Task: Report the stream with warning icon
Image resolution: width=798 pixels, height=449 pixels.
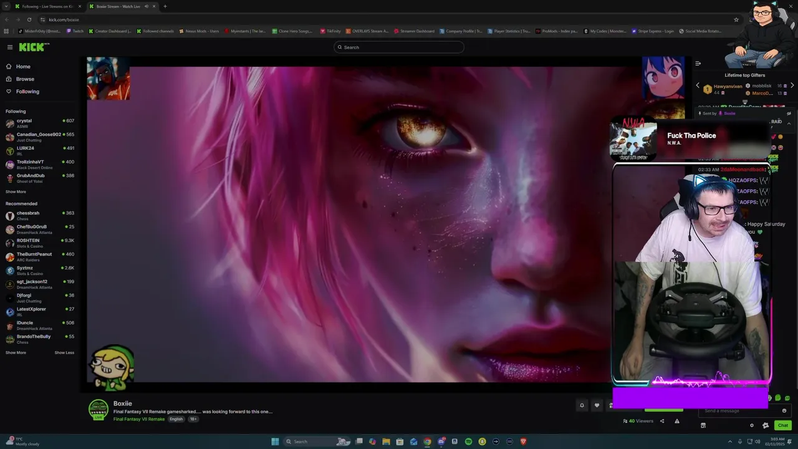Action: click(x=677, y=421)
